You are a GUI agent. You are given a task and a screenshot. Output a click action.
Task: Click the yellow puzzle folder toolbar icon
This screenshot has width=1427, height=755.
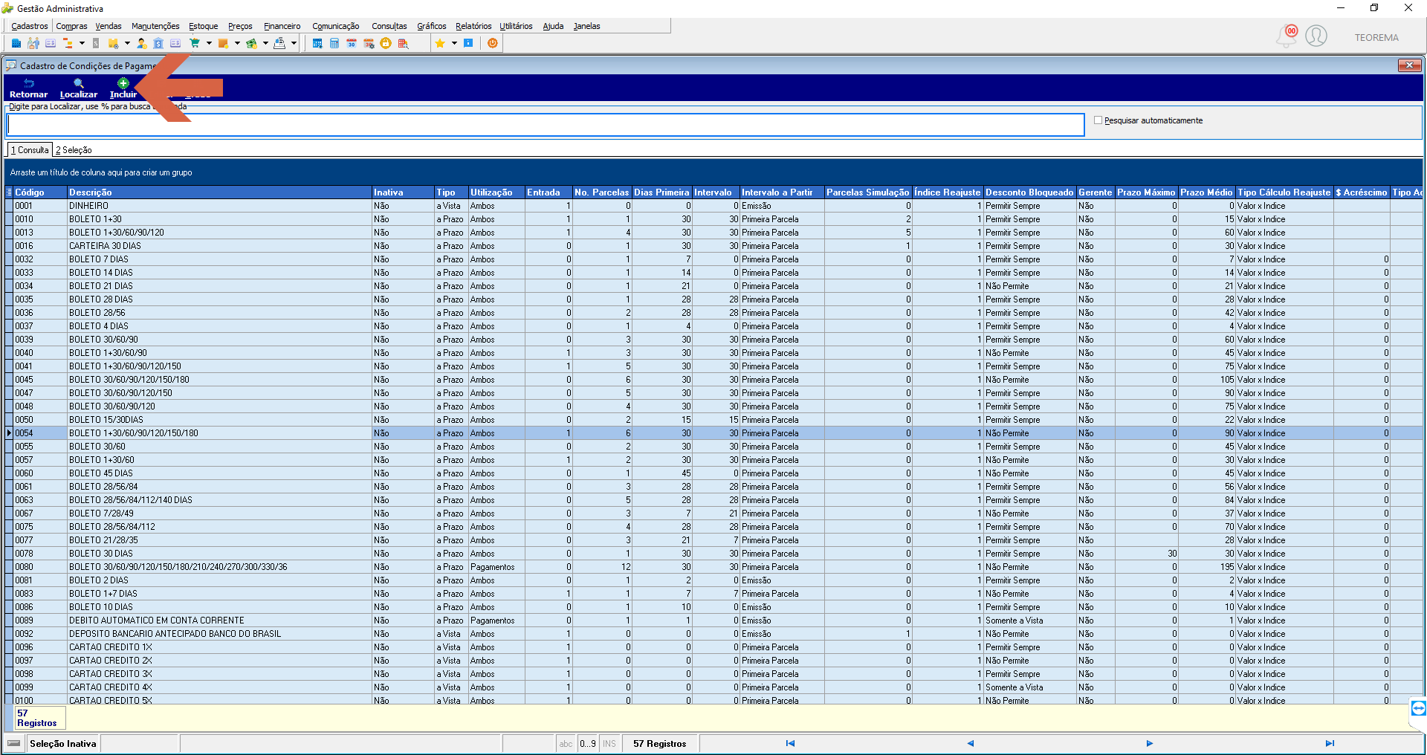click(113, 44)
